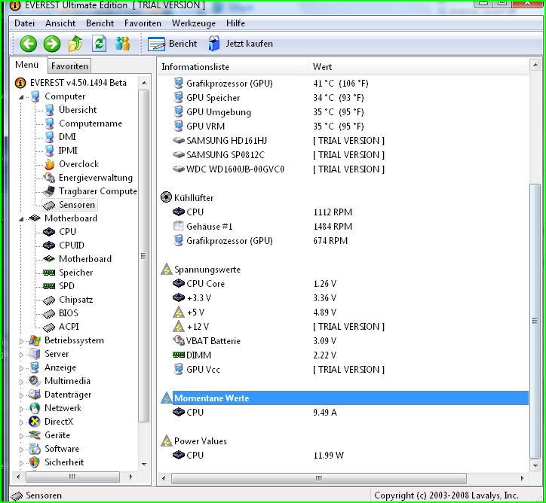Select Übersicht in the tree
This screenshot has height=503, width=546.
[x=78, y=110]
